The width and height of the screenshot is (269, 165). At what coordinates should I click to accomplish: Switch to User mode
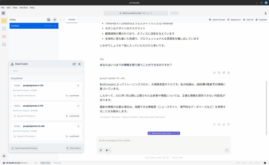pyautogui.click(x=36, y=163)
